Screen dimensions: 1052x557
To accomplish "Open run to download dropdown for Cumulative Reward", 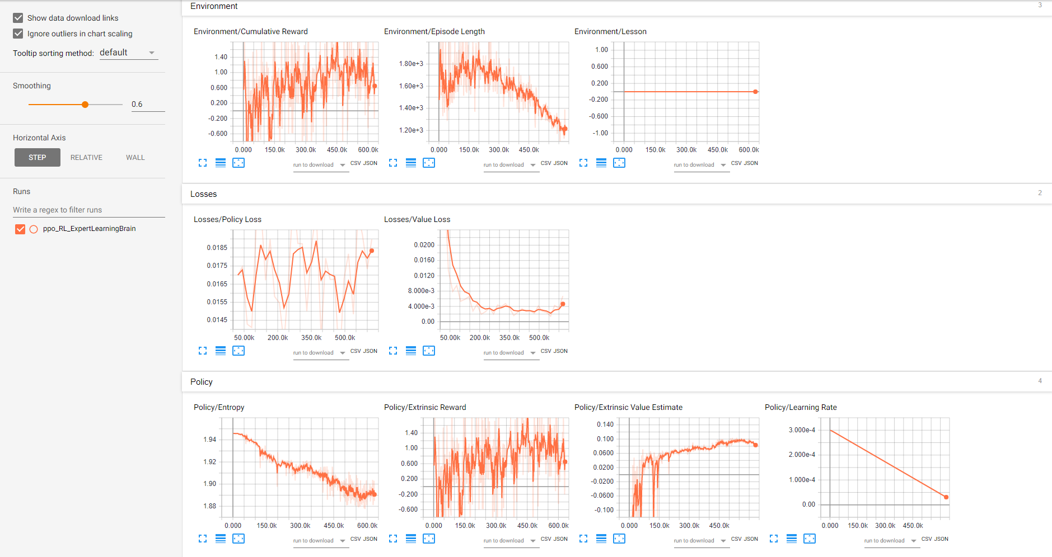I will [321, 165].
